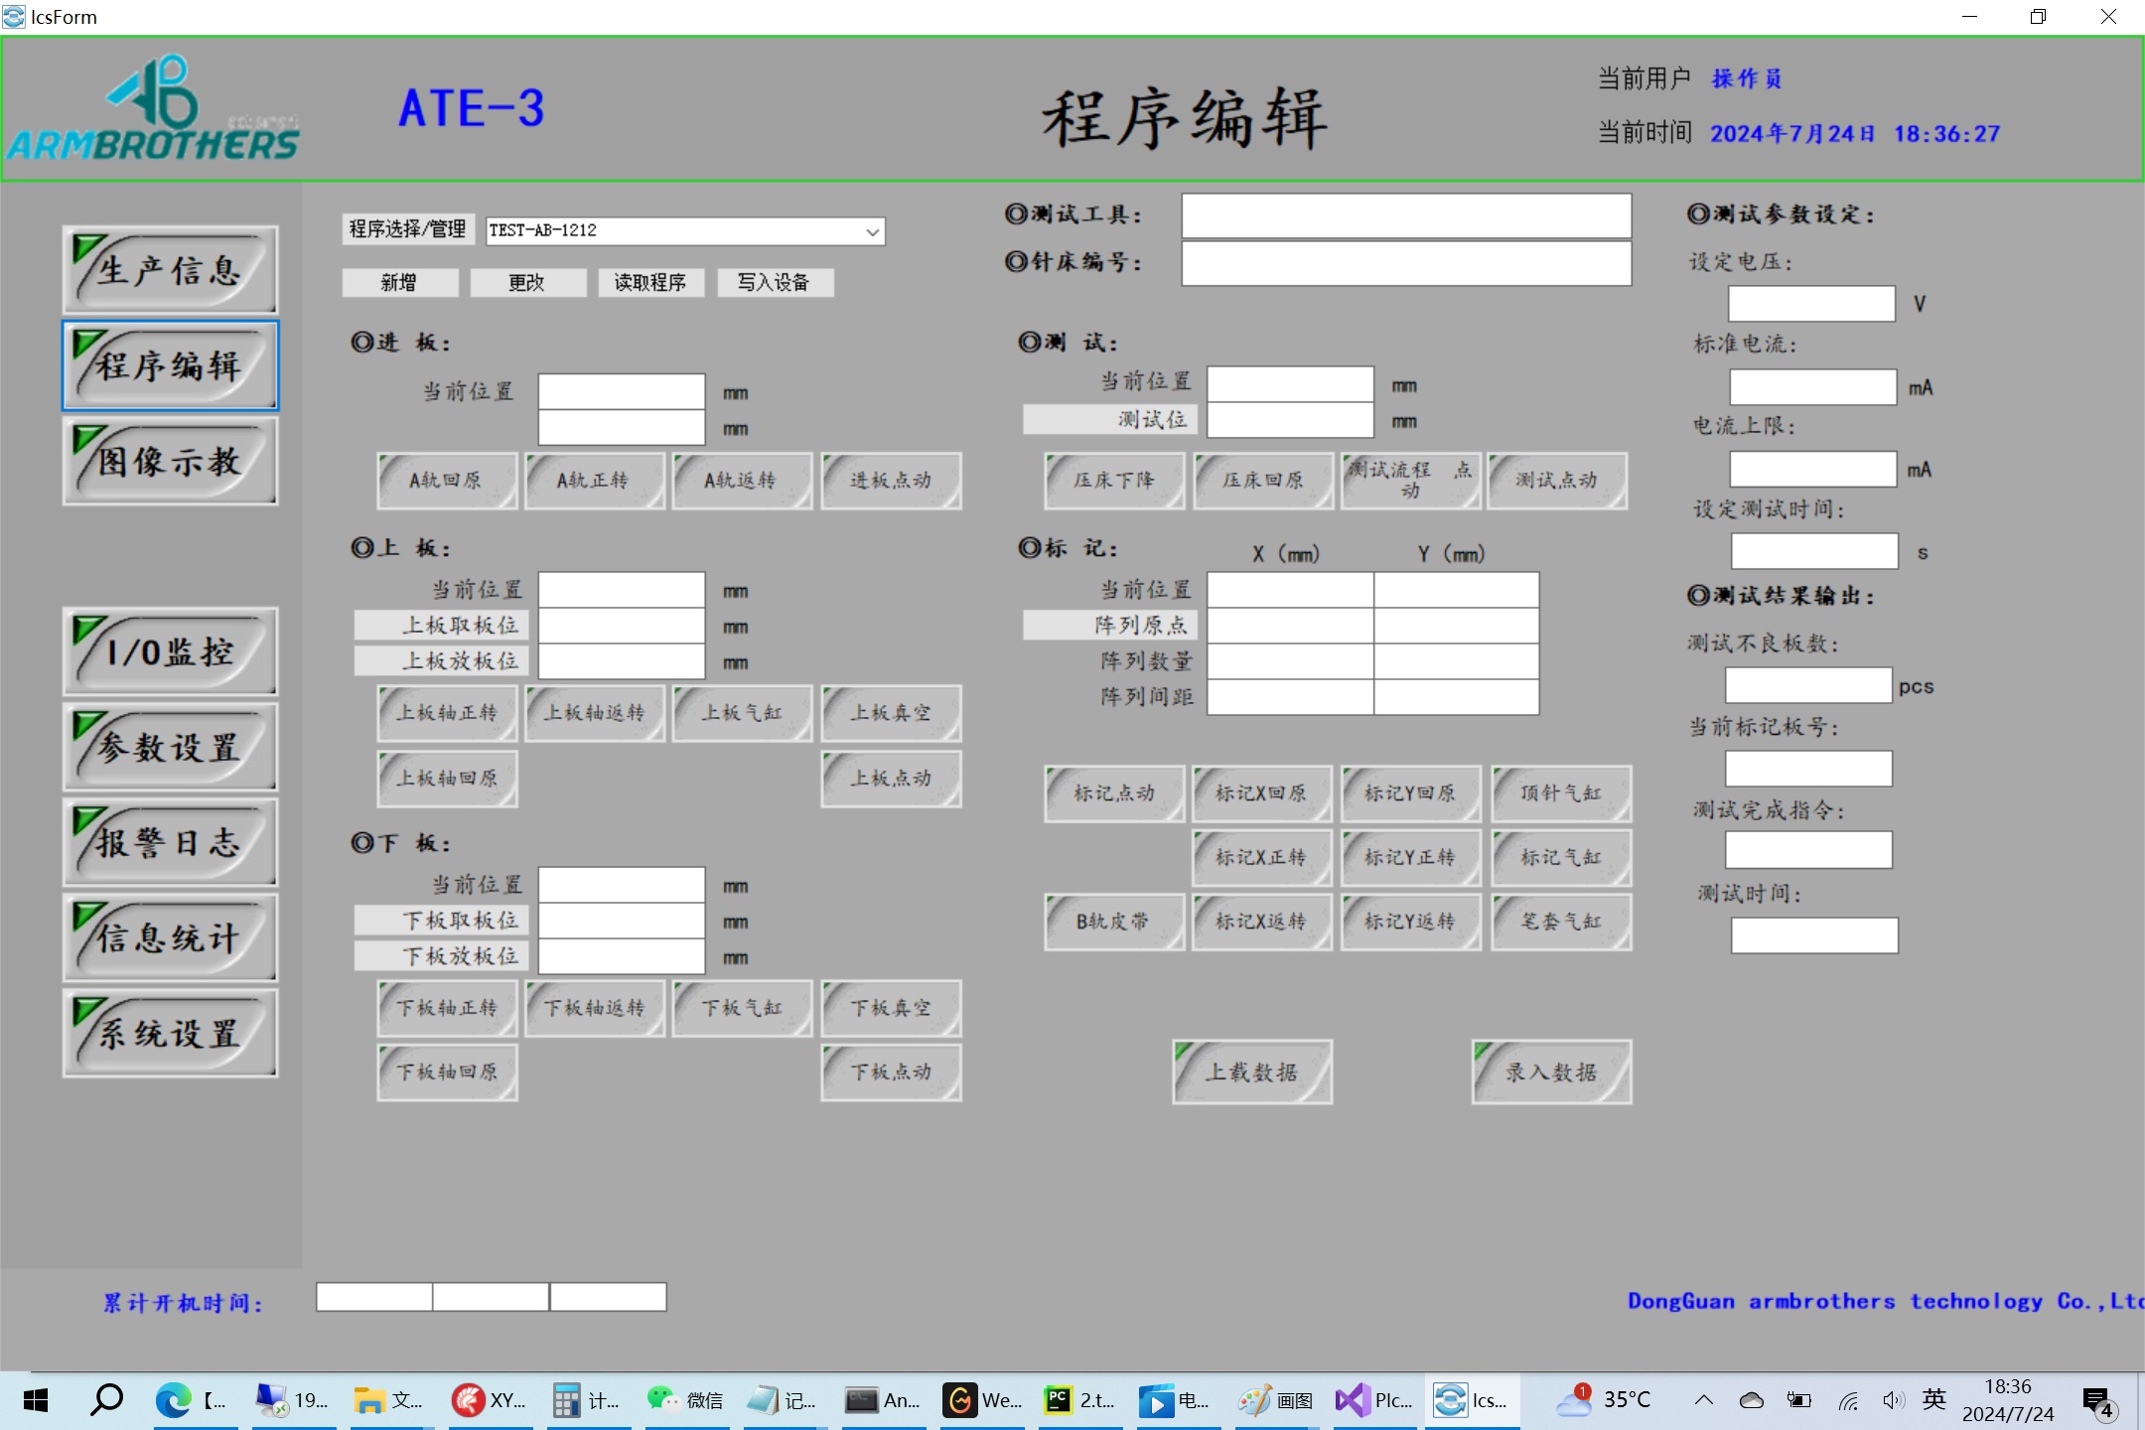The image size is (2145, 1430).
Task: Open the 信息统计 page
Action: tap(170, 937)
